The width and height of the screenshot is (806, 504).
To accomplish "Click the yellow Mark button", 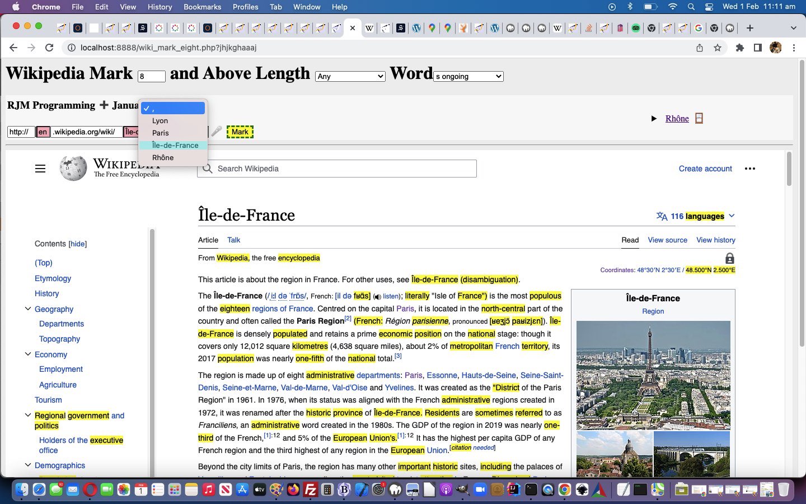I will pyautogui.click(x=240, y=132).
